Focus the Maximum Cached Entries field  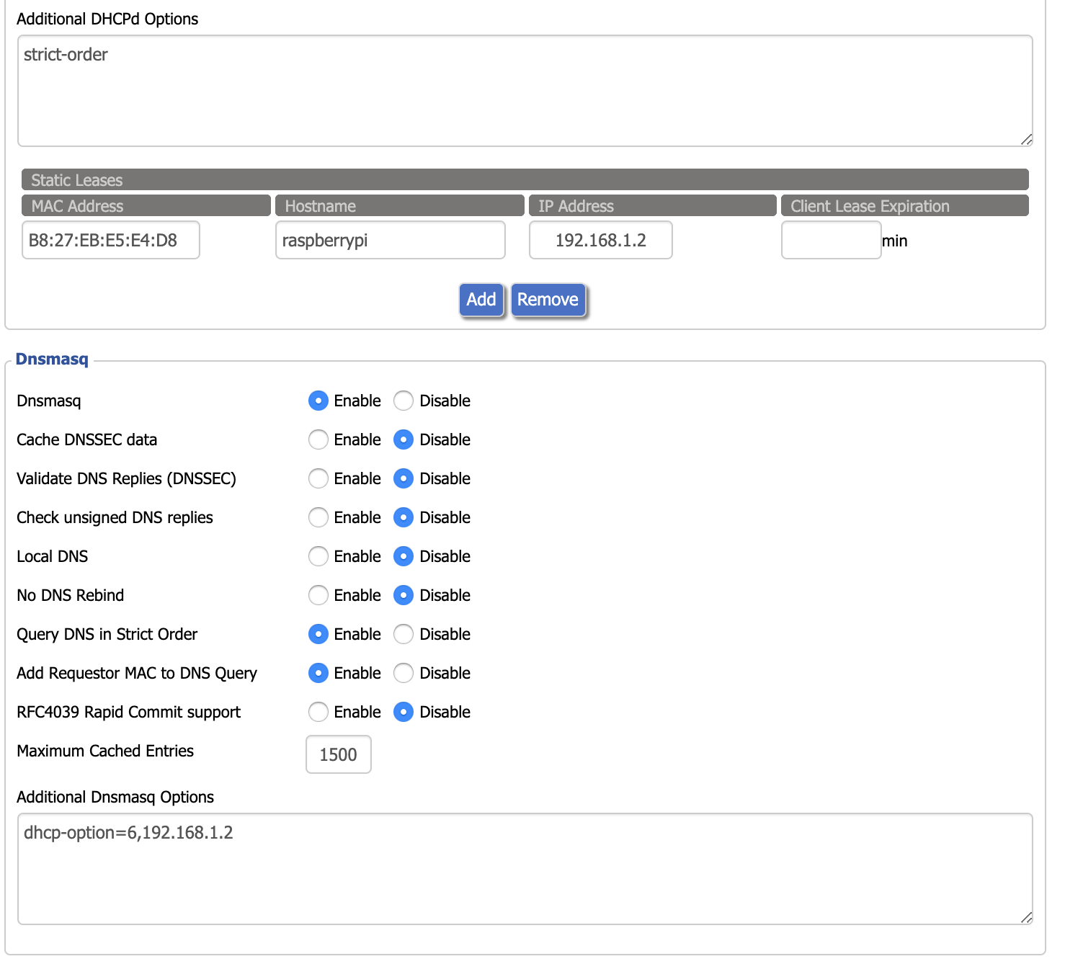[x=339, y=754]
